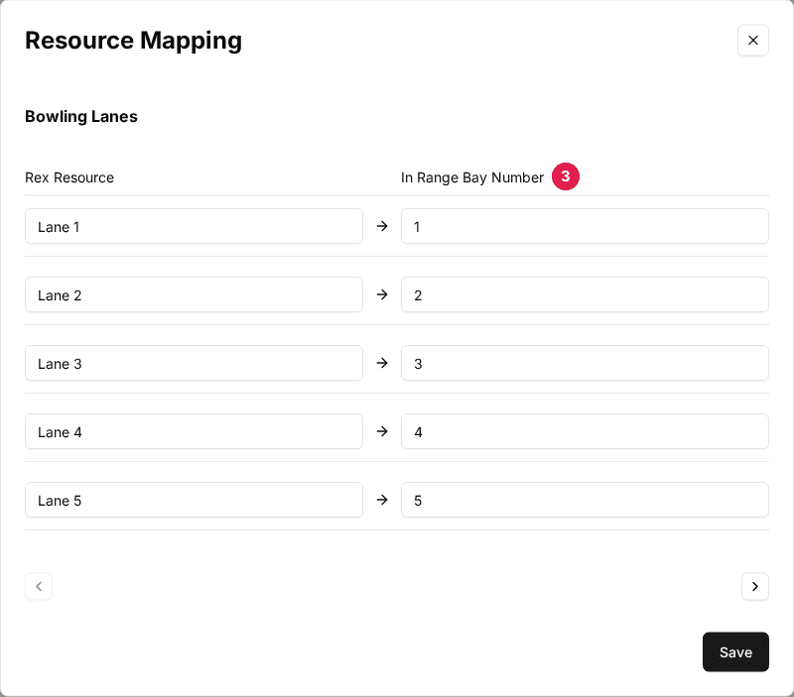Click the 'Rex Resource' column header
Screen dimensions: 794x697
pyautogui.click(x=69, y=177)
